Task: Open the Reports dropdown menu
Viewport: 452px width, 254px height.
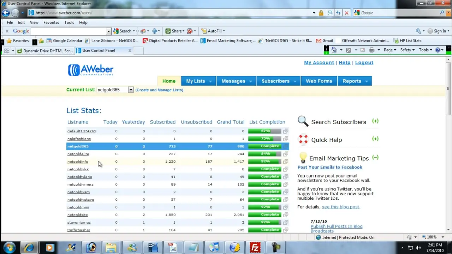Action: click(355, 81)
